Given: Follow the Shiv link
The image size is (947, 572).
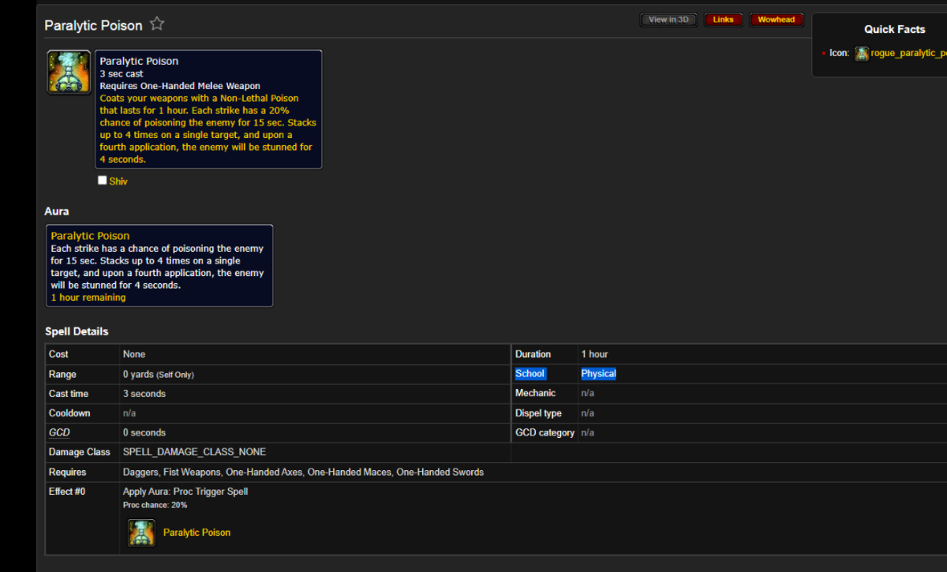Looking at the screenshot, I should point(118,181).
